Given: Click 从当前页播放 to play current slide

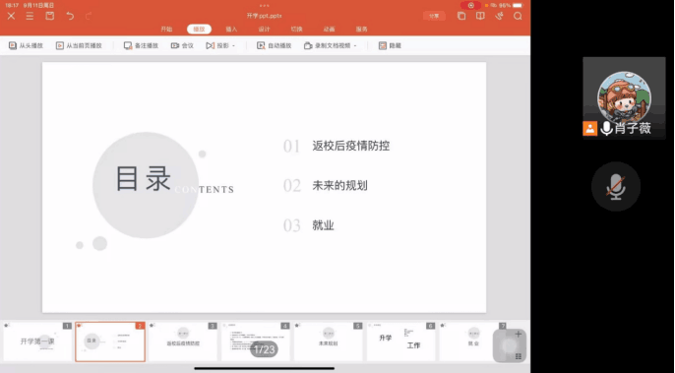Looking at the screenshot, I should click(79, 45).
